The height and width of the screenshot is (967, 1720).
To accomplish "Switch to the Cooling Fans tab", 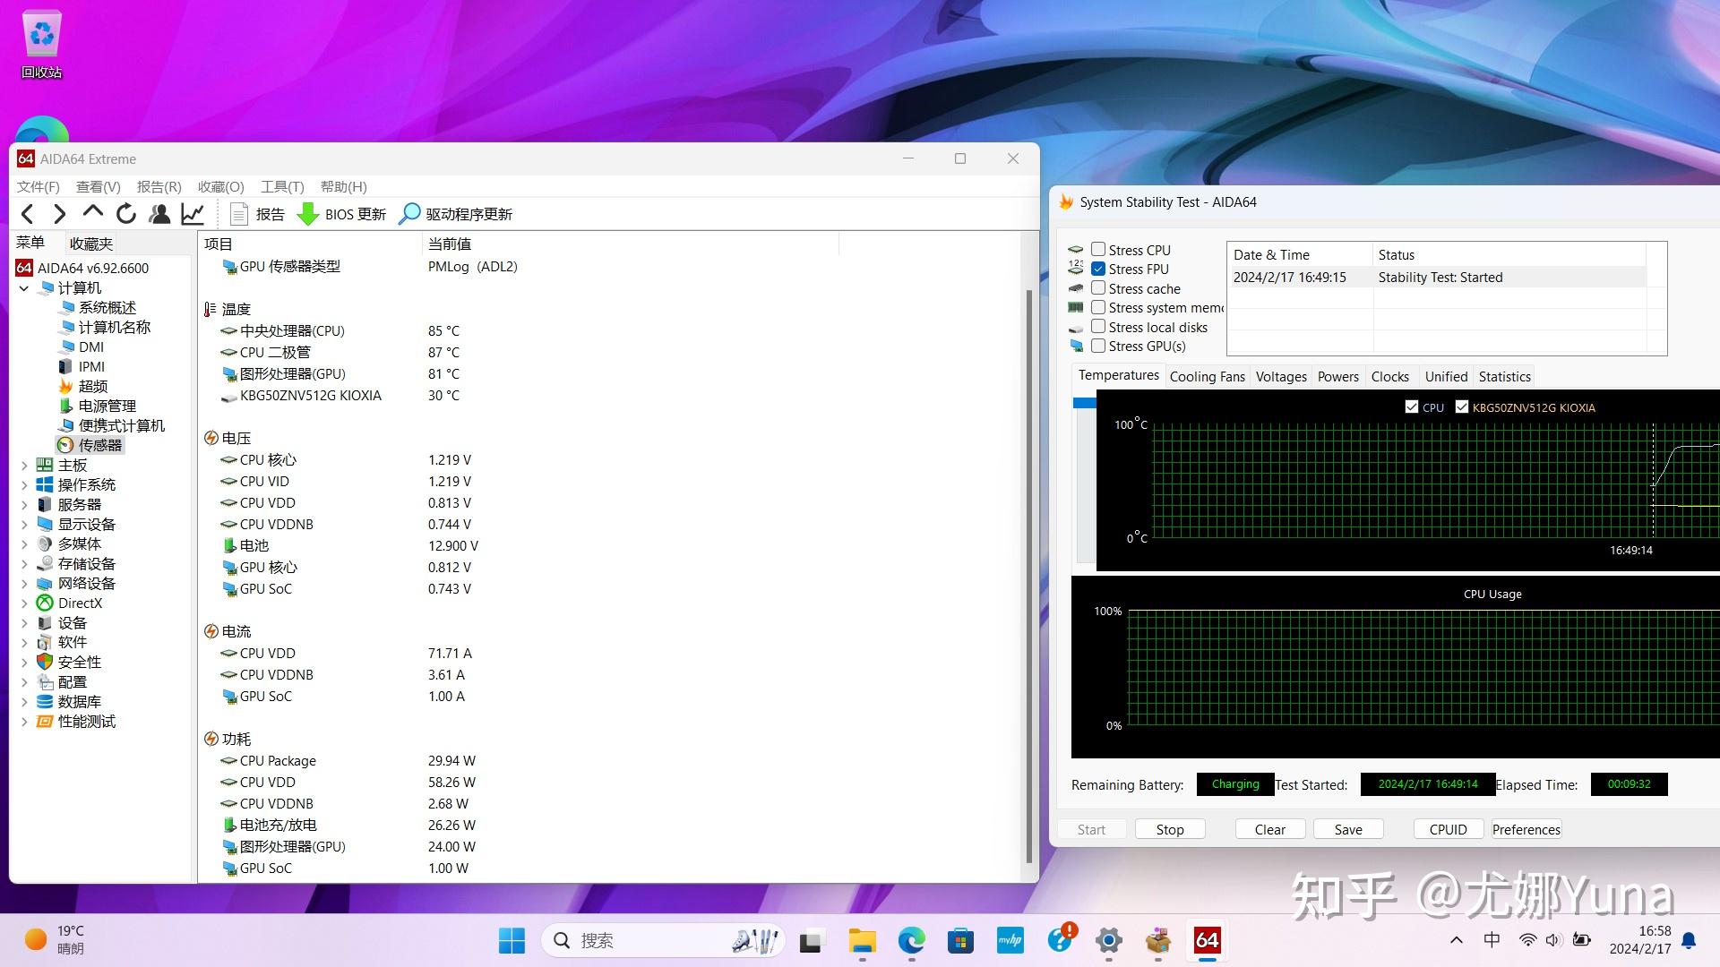I will [x=1207, y=377].
